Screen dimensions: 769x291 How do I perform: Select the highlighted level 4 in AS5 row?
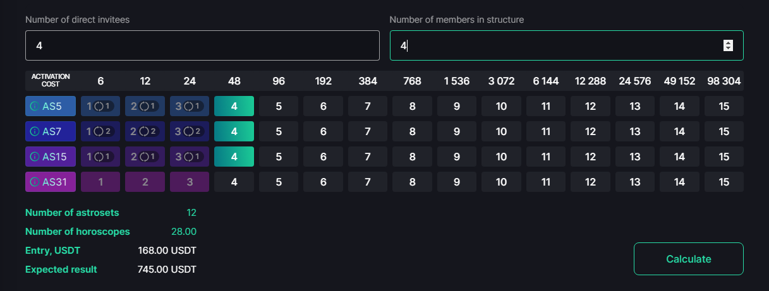(234, 106)
